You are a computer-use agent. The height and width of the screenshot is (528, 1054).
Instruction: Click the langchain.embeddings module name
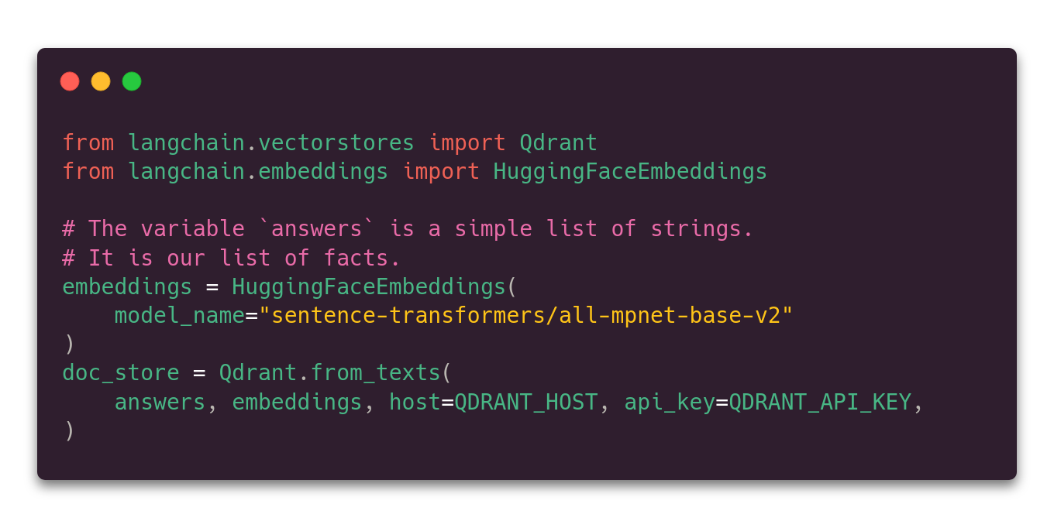click(257, 172)
